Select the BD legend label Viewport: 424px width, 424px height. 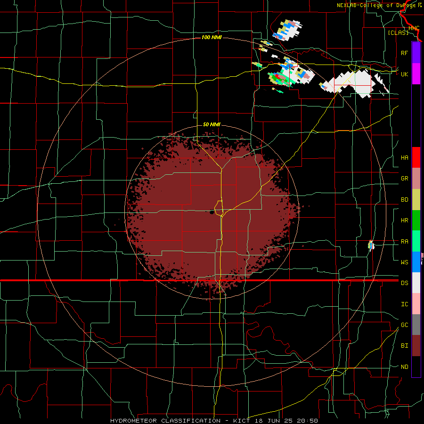click(404, 200)
